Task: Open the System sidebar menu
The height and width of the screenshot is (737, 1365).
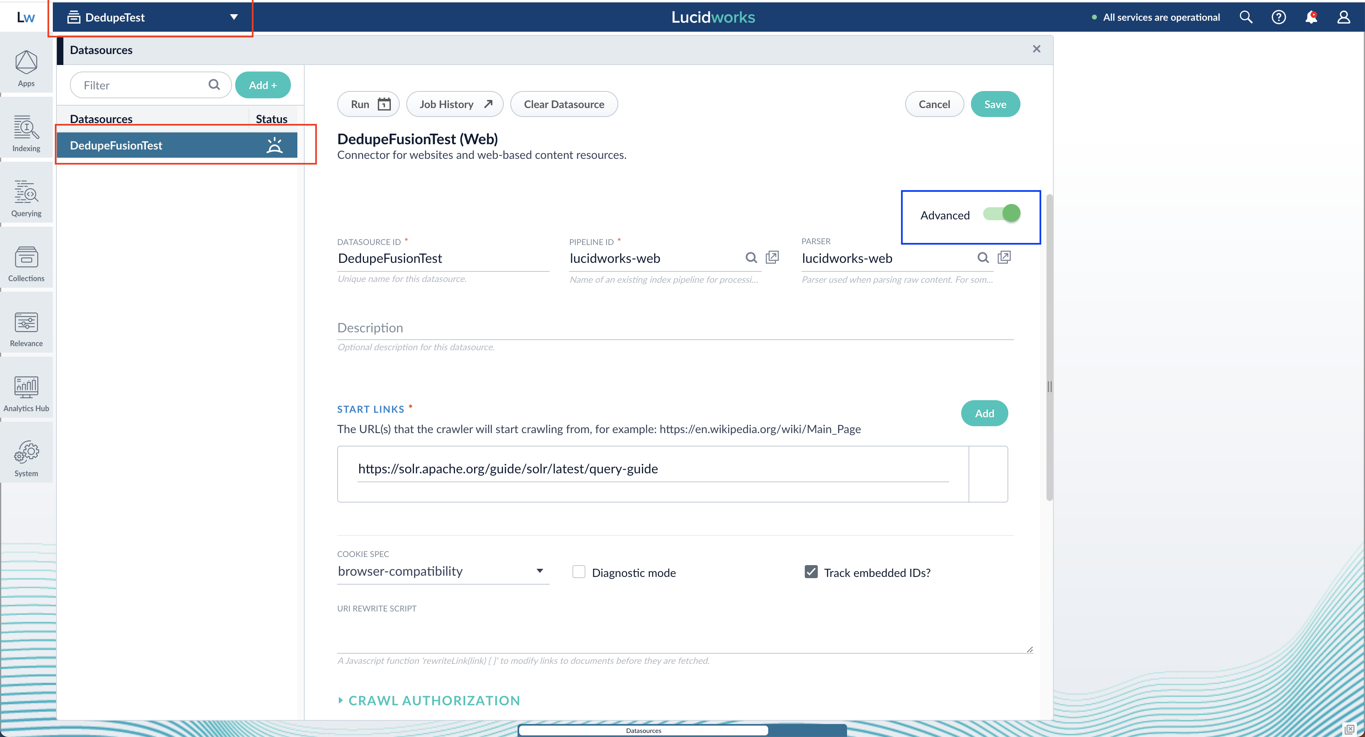Action: (26, 459)
